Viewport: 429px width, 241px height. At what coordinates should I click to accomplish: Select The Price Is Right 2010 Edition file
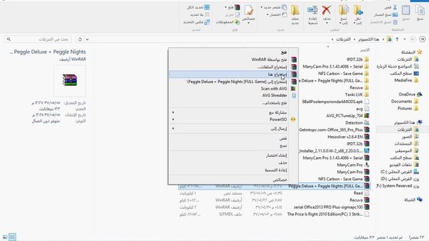328,214
